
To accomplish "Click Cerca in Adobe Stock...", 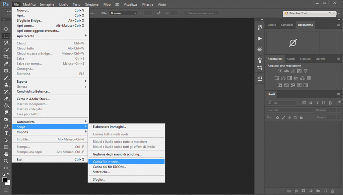I will click(50, 99).
